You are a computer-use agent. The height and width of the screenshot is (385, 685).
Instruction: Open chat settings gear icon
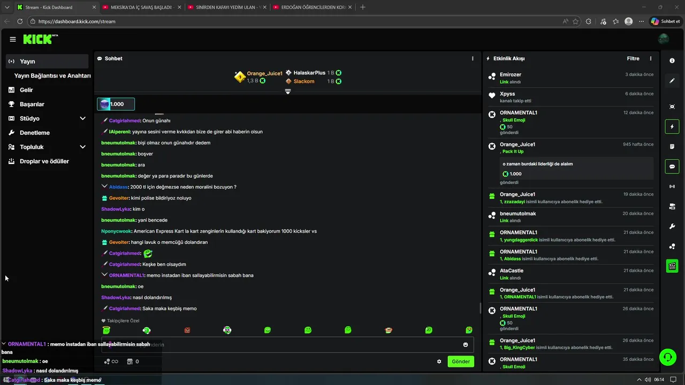tap(439, 361)
